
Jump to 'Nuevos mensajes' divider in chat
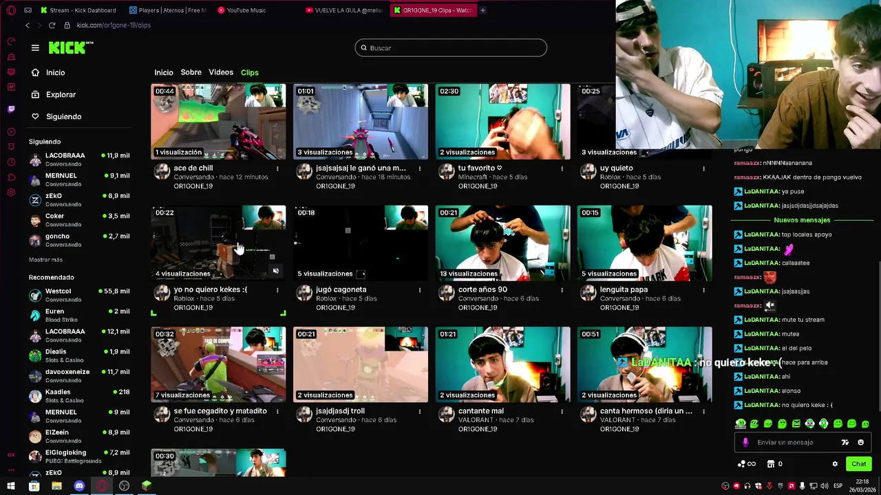(802, 220)
